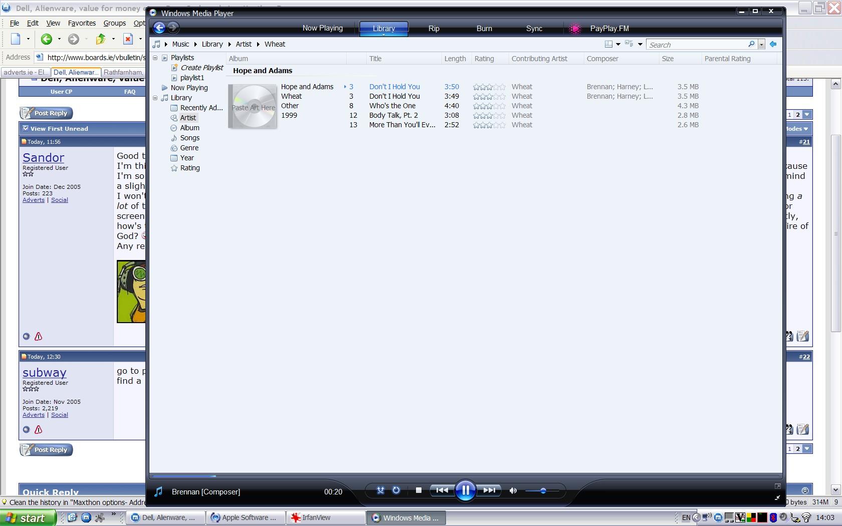Mute the player volume

point(513,491)
